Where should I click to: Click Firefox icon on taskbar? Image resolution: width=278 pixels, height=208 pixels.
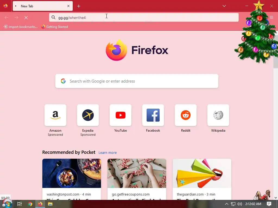point(40,204)
